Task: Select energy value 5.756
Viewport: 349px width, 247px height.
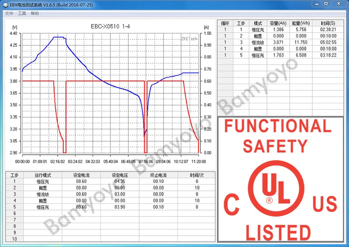Action: [301, 30]
